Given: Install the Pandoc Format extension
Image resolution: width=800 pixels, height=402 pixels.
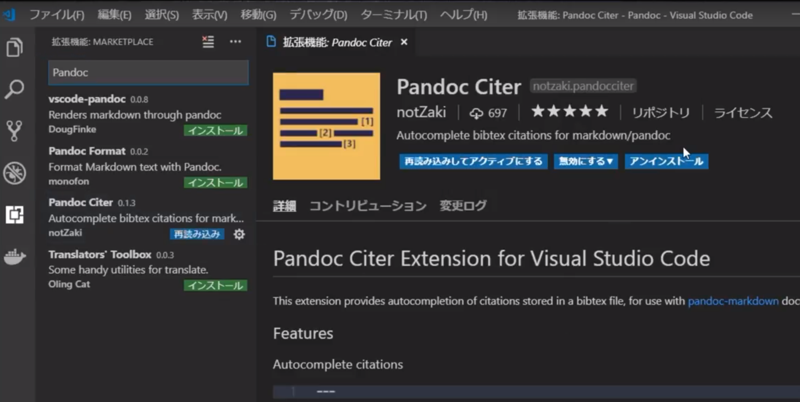Looking at the screenshot, I should click(215, 182).
